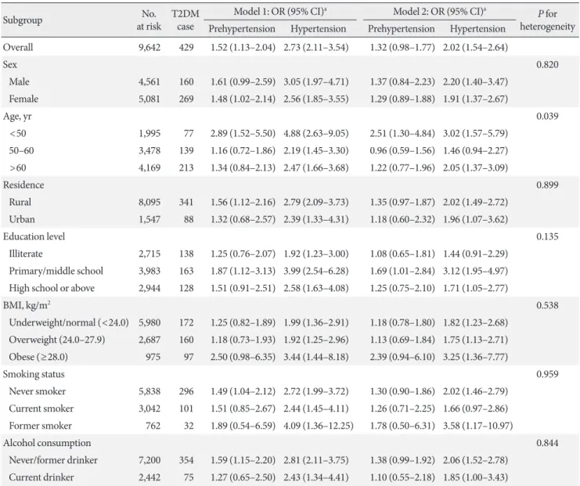Screen dimensions: 580x486
Task: Select the 'Smoking status' subgroup heading
Action: pos(34,374)
